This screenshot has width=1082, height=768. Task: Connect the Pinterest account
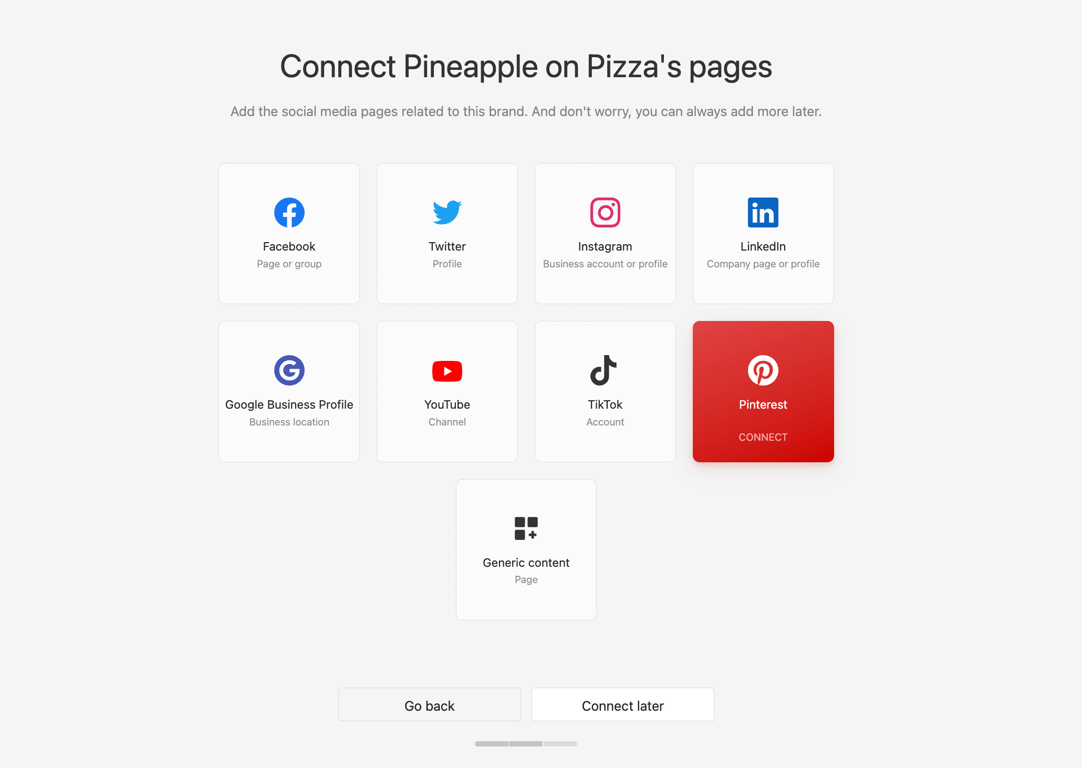tap(762, 437)
